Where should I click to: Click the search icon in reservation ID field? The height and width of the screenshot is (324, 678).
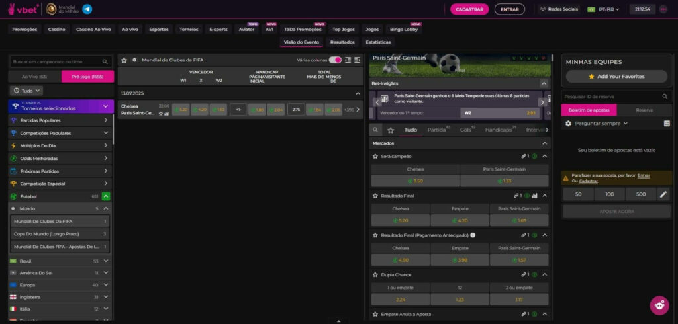point(665,97)
